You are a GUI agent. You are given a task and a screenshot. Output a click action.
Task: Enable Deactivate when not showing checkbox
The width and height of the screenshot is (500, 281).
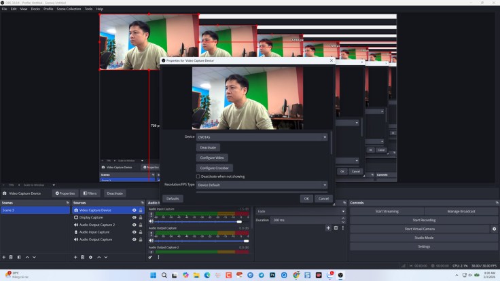click(198, 176)
